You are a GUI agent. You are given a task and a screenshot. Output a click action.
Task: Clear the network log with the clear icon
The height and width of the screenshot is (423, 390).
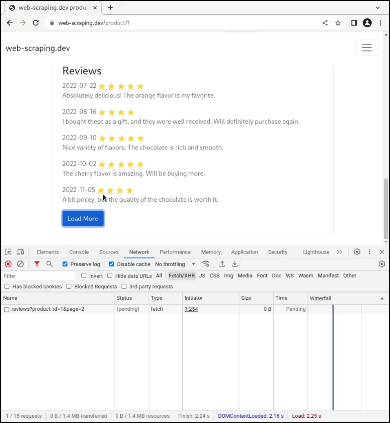(x=20, y=264)
